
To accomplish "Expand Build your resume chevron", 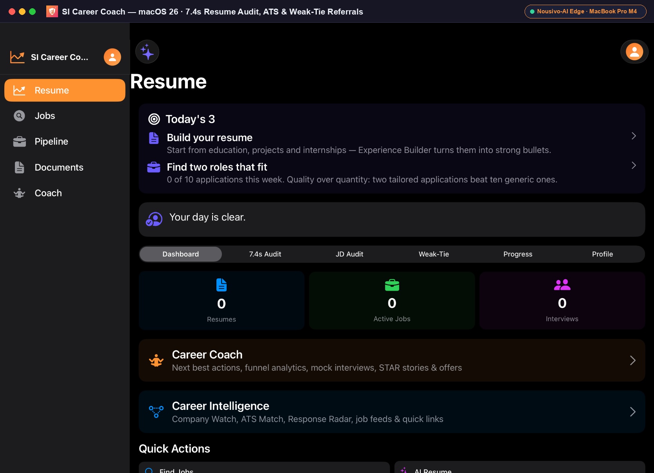I will tap(634, 136).
